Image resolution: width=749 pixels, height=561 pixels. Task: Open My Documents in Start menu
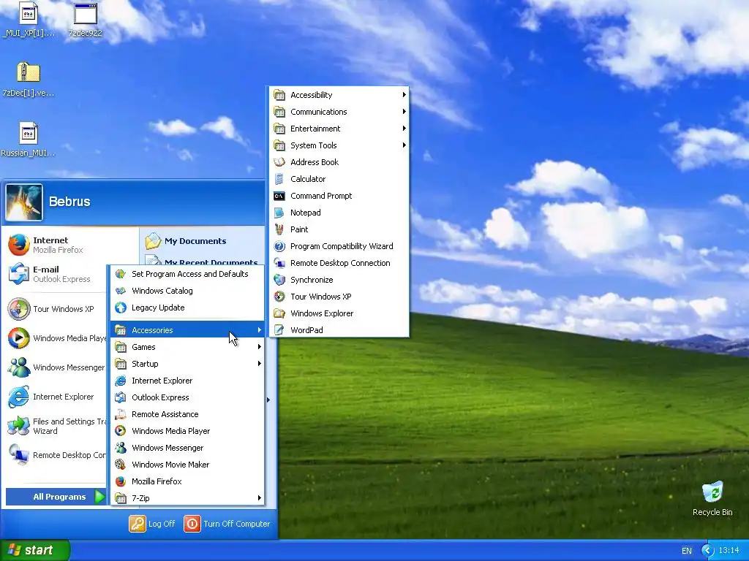coord(187,241)
